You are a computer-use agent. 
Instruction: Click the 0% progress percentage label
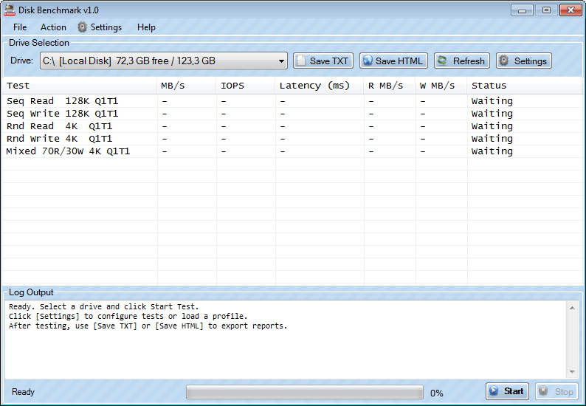click(x=436, y=393)
